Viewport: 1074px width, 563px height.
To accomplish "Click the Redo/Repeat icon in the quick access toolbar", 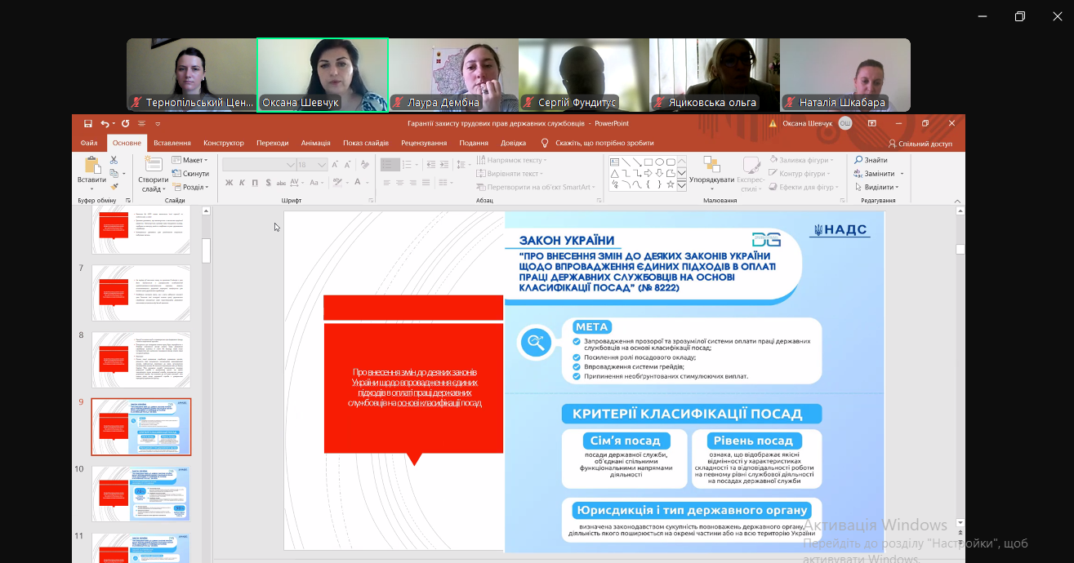I will coord(125,124).
